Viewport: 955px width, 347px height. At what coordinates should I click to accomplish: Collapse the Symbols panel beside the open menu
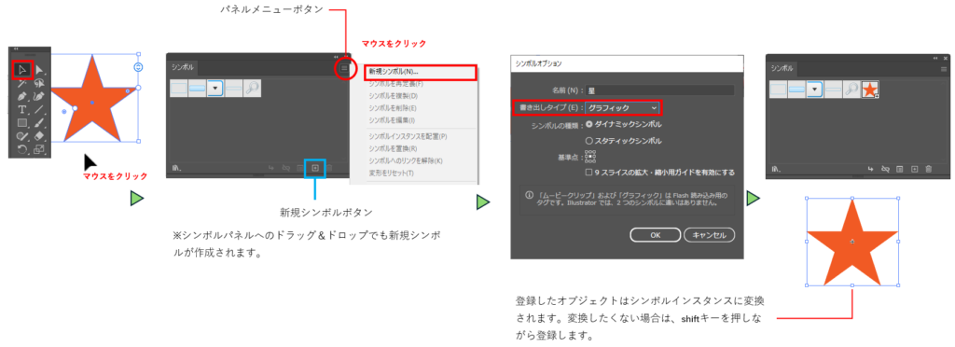click(x=335, y=57)
